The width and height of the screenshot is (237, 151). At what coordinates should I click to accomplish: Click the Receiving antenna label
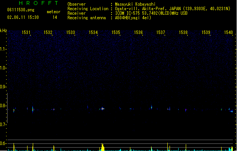coord(87,18)
